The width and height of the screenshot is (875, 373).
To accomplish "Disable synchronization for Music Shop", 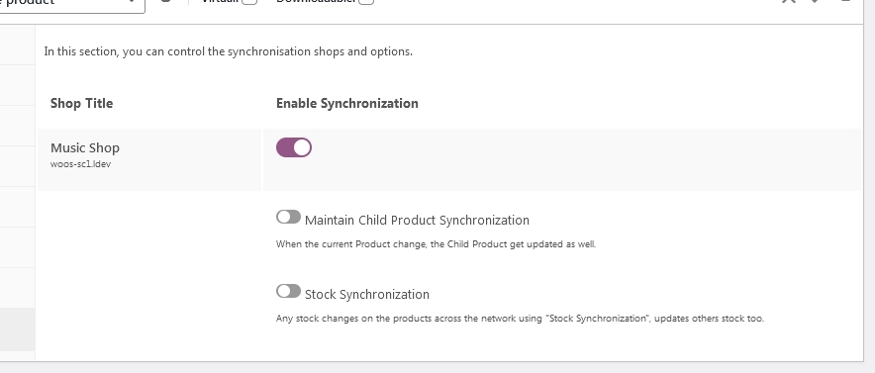I will (x=294, y=147).
